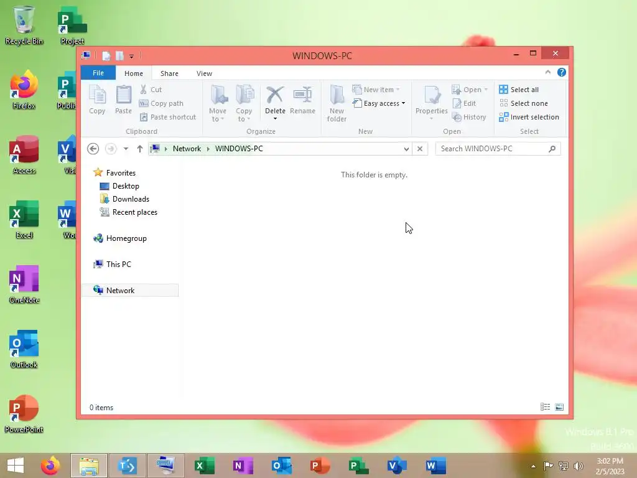The width and height of the screenshot is (637, 478).
Task: Click Invert selection in the ribbon
Action: pos(529,117)
